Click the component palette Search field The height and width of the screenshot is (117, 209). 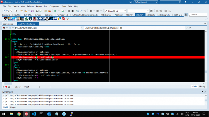(x=198, y=15)
